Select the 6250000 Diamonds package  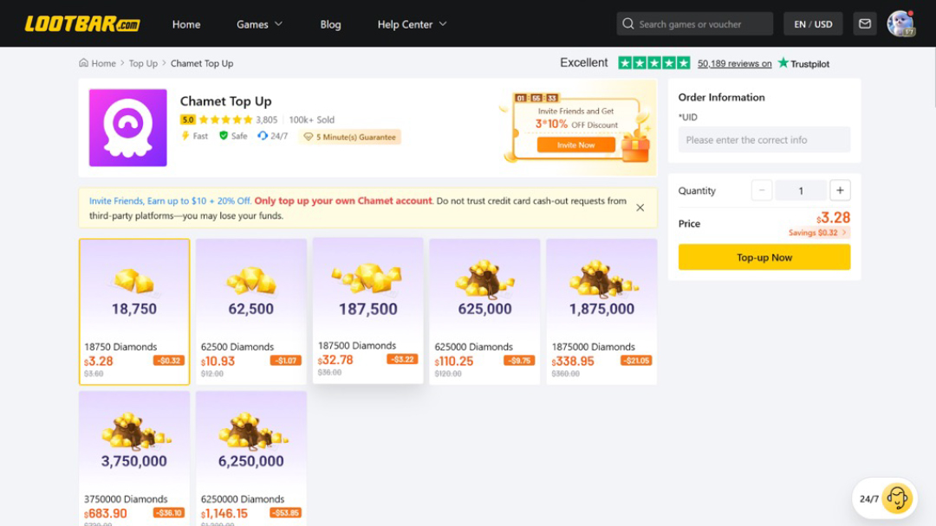click(250, 459)
